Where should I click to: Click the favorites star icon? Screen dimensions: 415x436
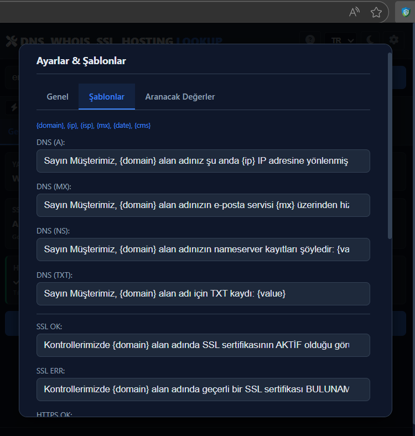376,12
